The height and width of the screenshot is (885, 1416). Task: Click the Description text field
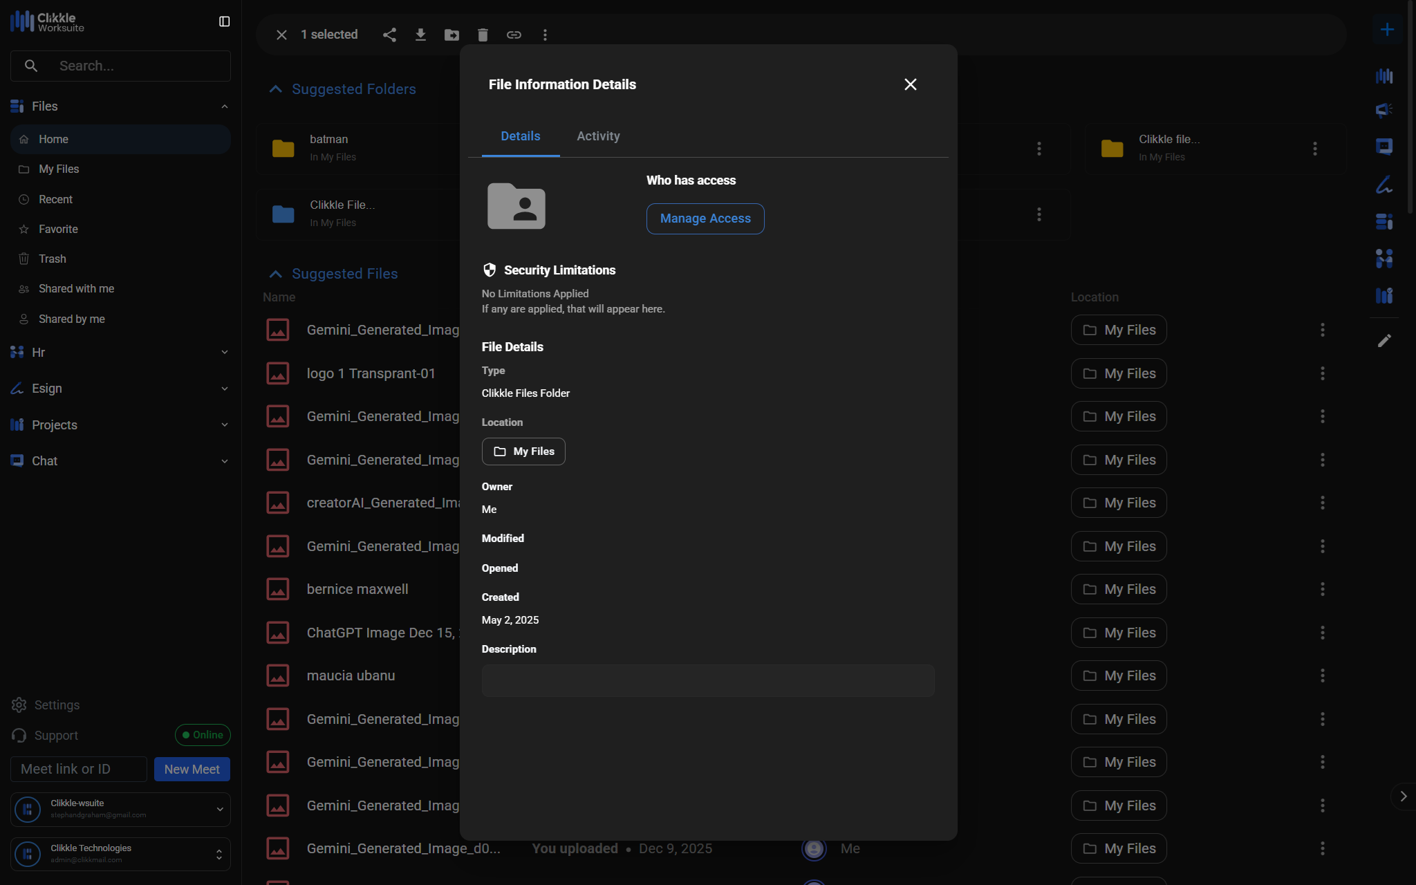coord(708,680)
